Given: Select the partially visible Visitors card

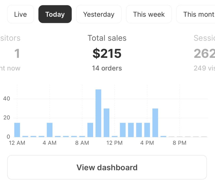Looking at the screenshot, I should [12, 54].
